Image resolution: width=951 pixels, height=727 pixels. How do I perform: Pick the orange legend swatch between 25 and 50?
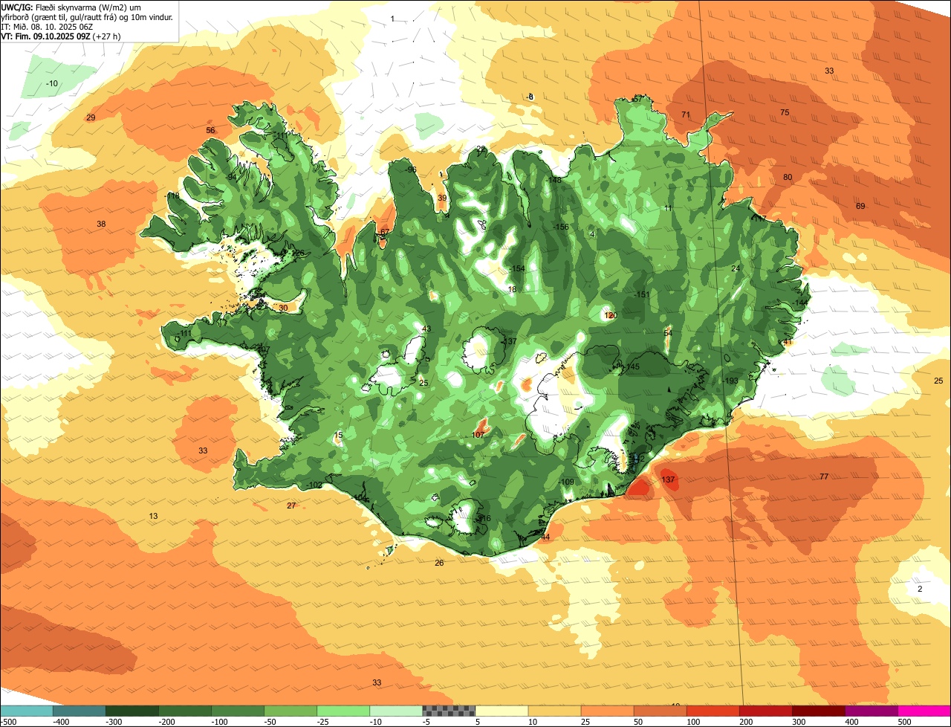click(x=607, y=711)
